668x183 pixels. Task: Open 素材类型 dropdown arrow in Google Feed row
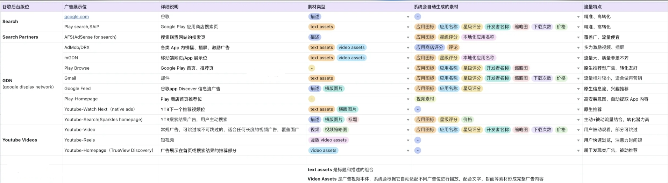click(x=408, y=89)
